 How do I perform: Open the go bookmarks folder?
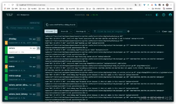click(x=89, y=9)
